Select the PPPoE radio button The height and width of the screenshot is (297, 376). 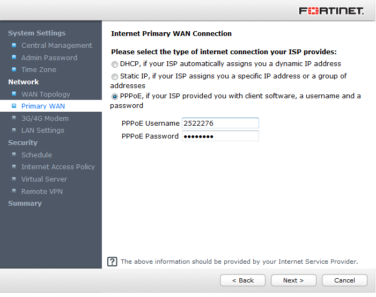[x=115, y=97]
